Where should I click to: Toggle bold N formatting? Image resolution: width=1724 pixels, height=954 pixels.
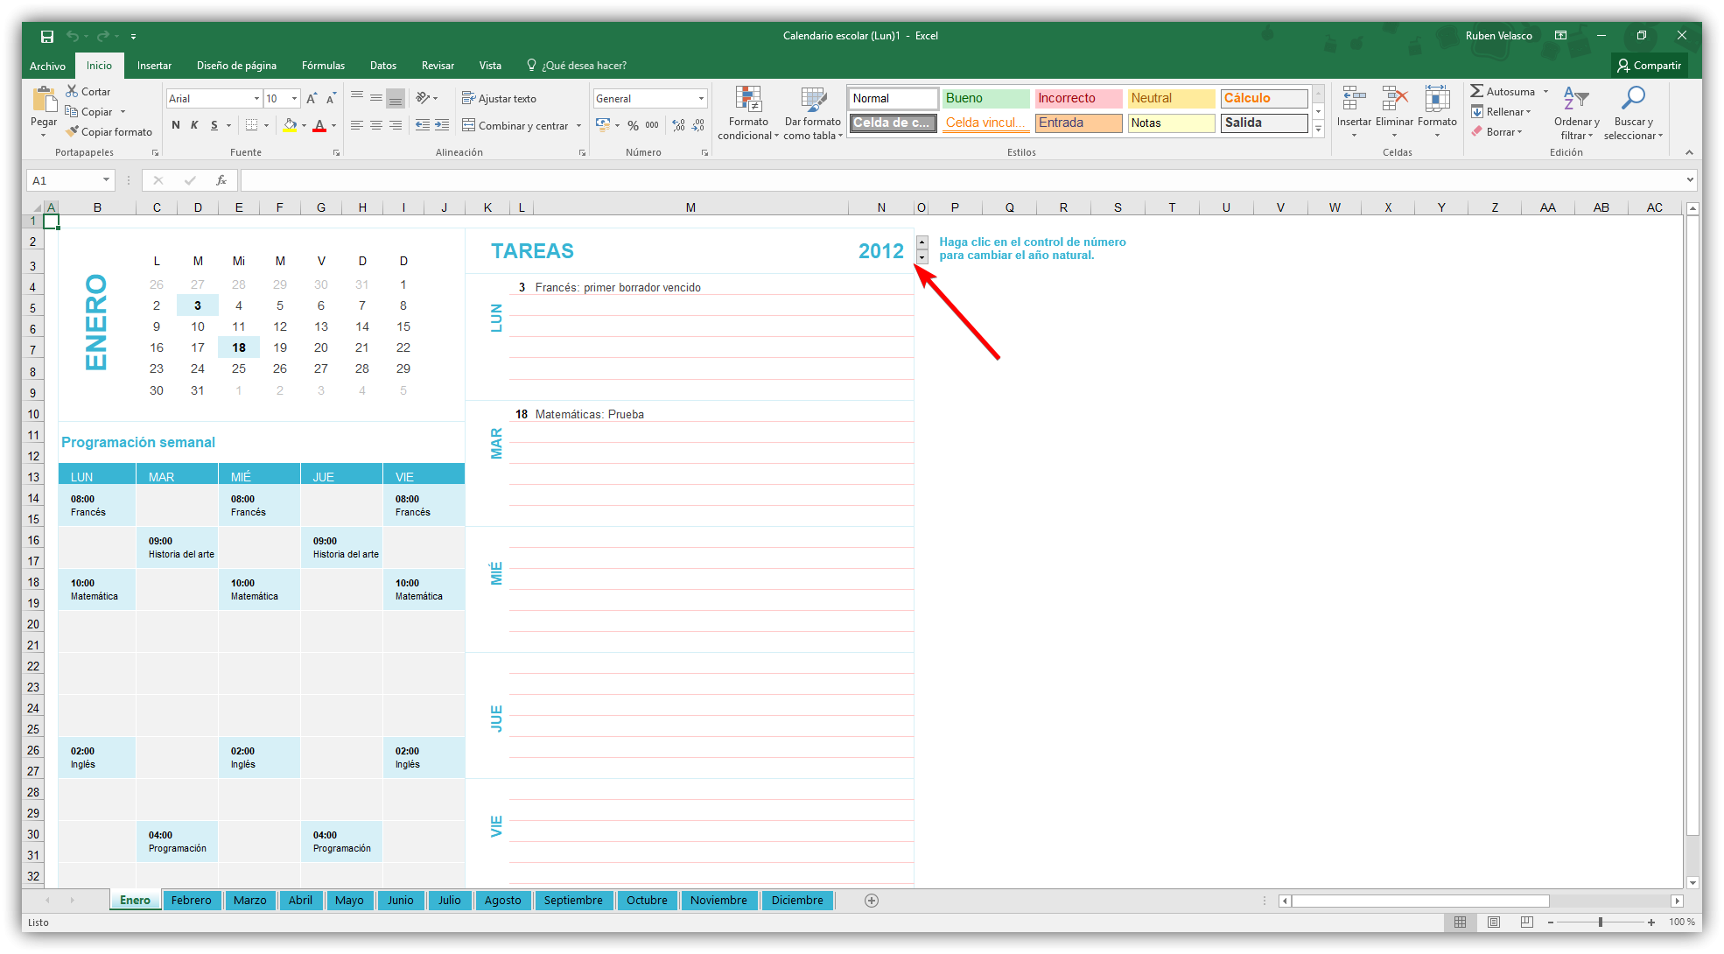pos(175,125)
